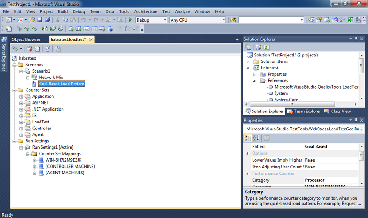Expand the Network Mix node
Image resolution: width=368 pixels, height=218 pixels.
(x=28, y=78)
